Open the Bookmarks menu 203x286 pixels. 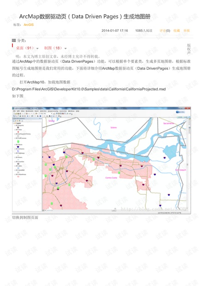point(30,111)
